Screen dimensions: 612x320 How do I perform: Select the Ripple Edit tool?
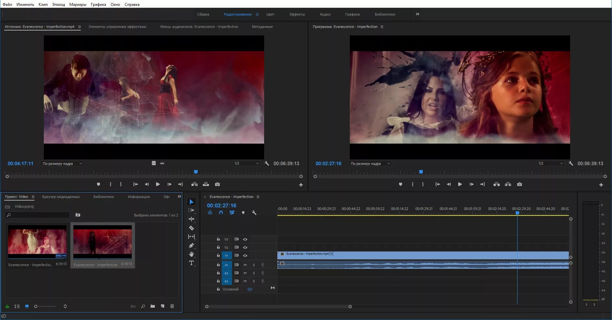pos(191,219)
